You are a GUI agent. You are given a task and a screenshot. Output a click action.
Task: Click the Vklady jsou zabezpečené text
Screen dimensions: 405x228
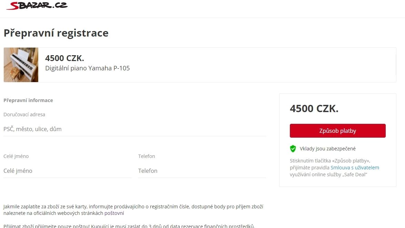327,149
